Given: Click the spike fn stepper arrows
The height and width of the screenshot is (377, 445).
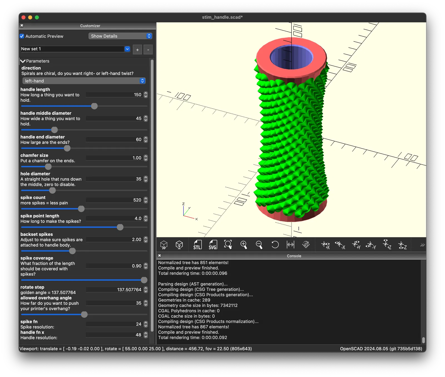Looking at the screenshot, I should click(x=146, y=324).
